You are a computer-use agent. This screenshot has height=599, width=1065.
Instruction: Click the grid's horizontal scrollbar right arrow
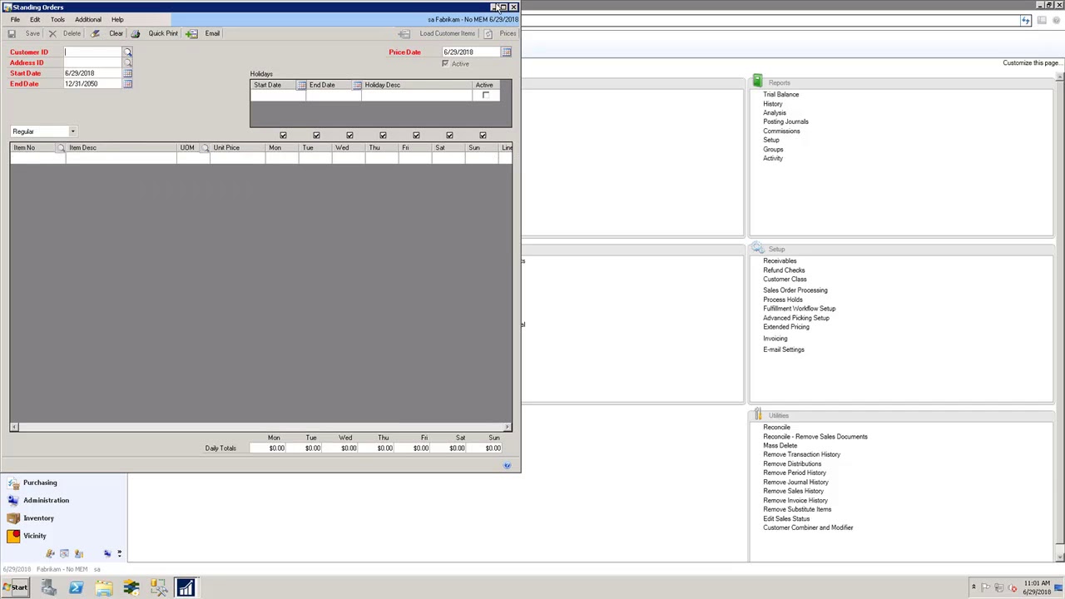[x=508, y=428]
